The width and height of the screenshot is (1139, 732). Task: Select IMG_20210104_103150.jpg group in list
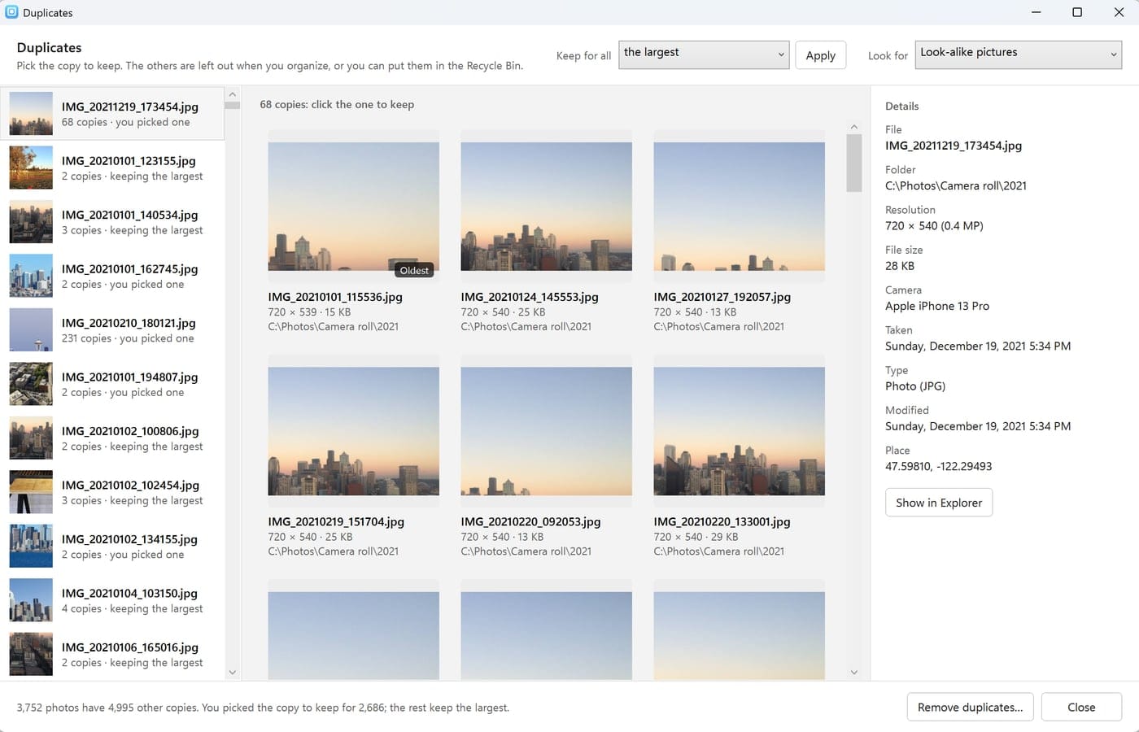click(x=112, y=600)
